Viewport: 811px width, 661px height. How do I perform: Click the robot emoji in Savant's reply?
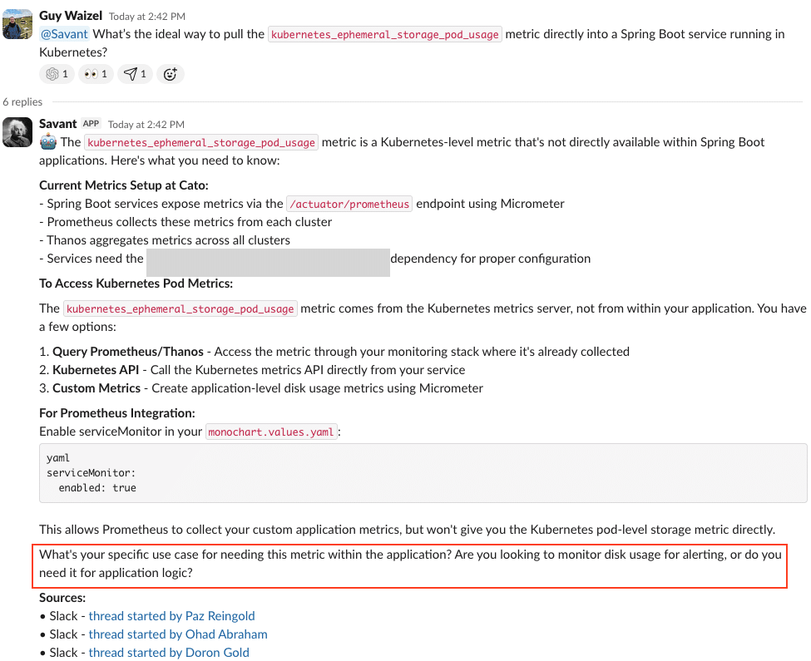[48, 142]
